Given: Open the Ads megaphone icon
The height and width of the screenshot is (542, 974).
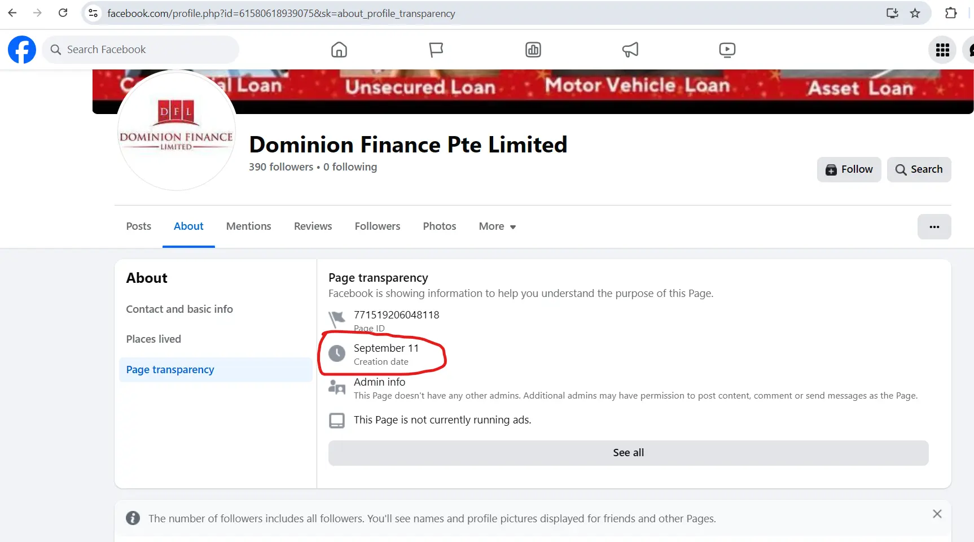Looking at the screenshot, I should coord(630,50).
